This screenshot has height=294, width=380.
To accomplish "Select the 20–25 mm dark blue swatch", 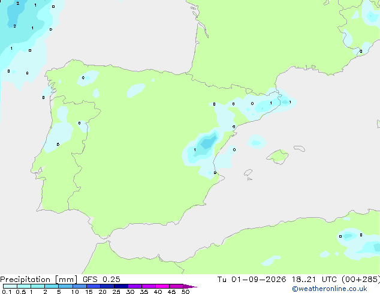I will [x=107, y=286].
